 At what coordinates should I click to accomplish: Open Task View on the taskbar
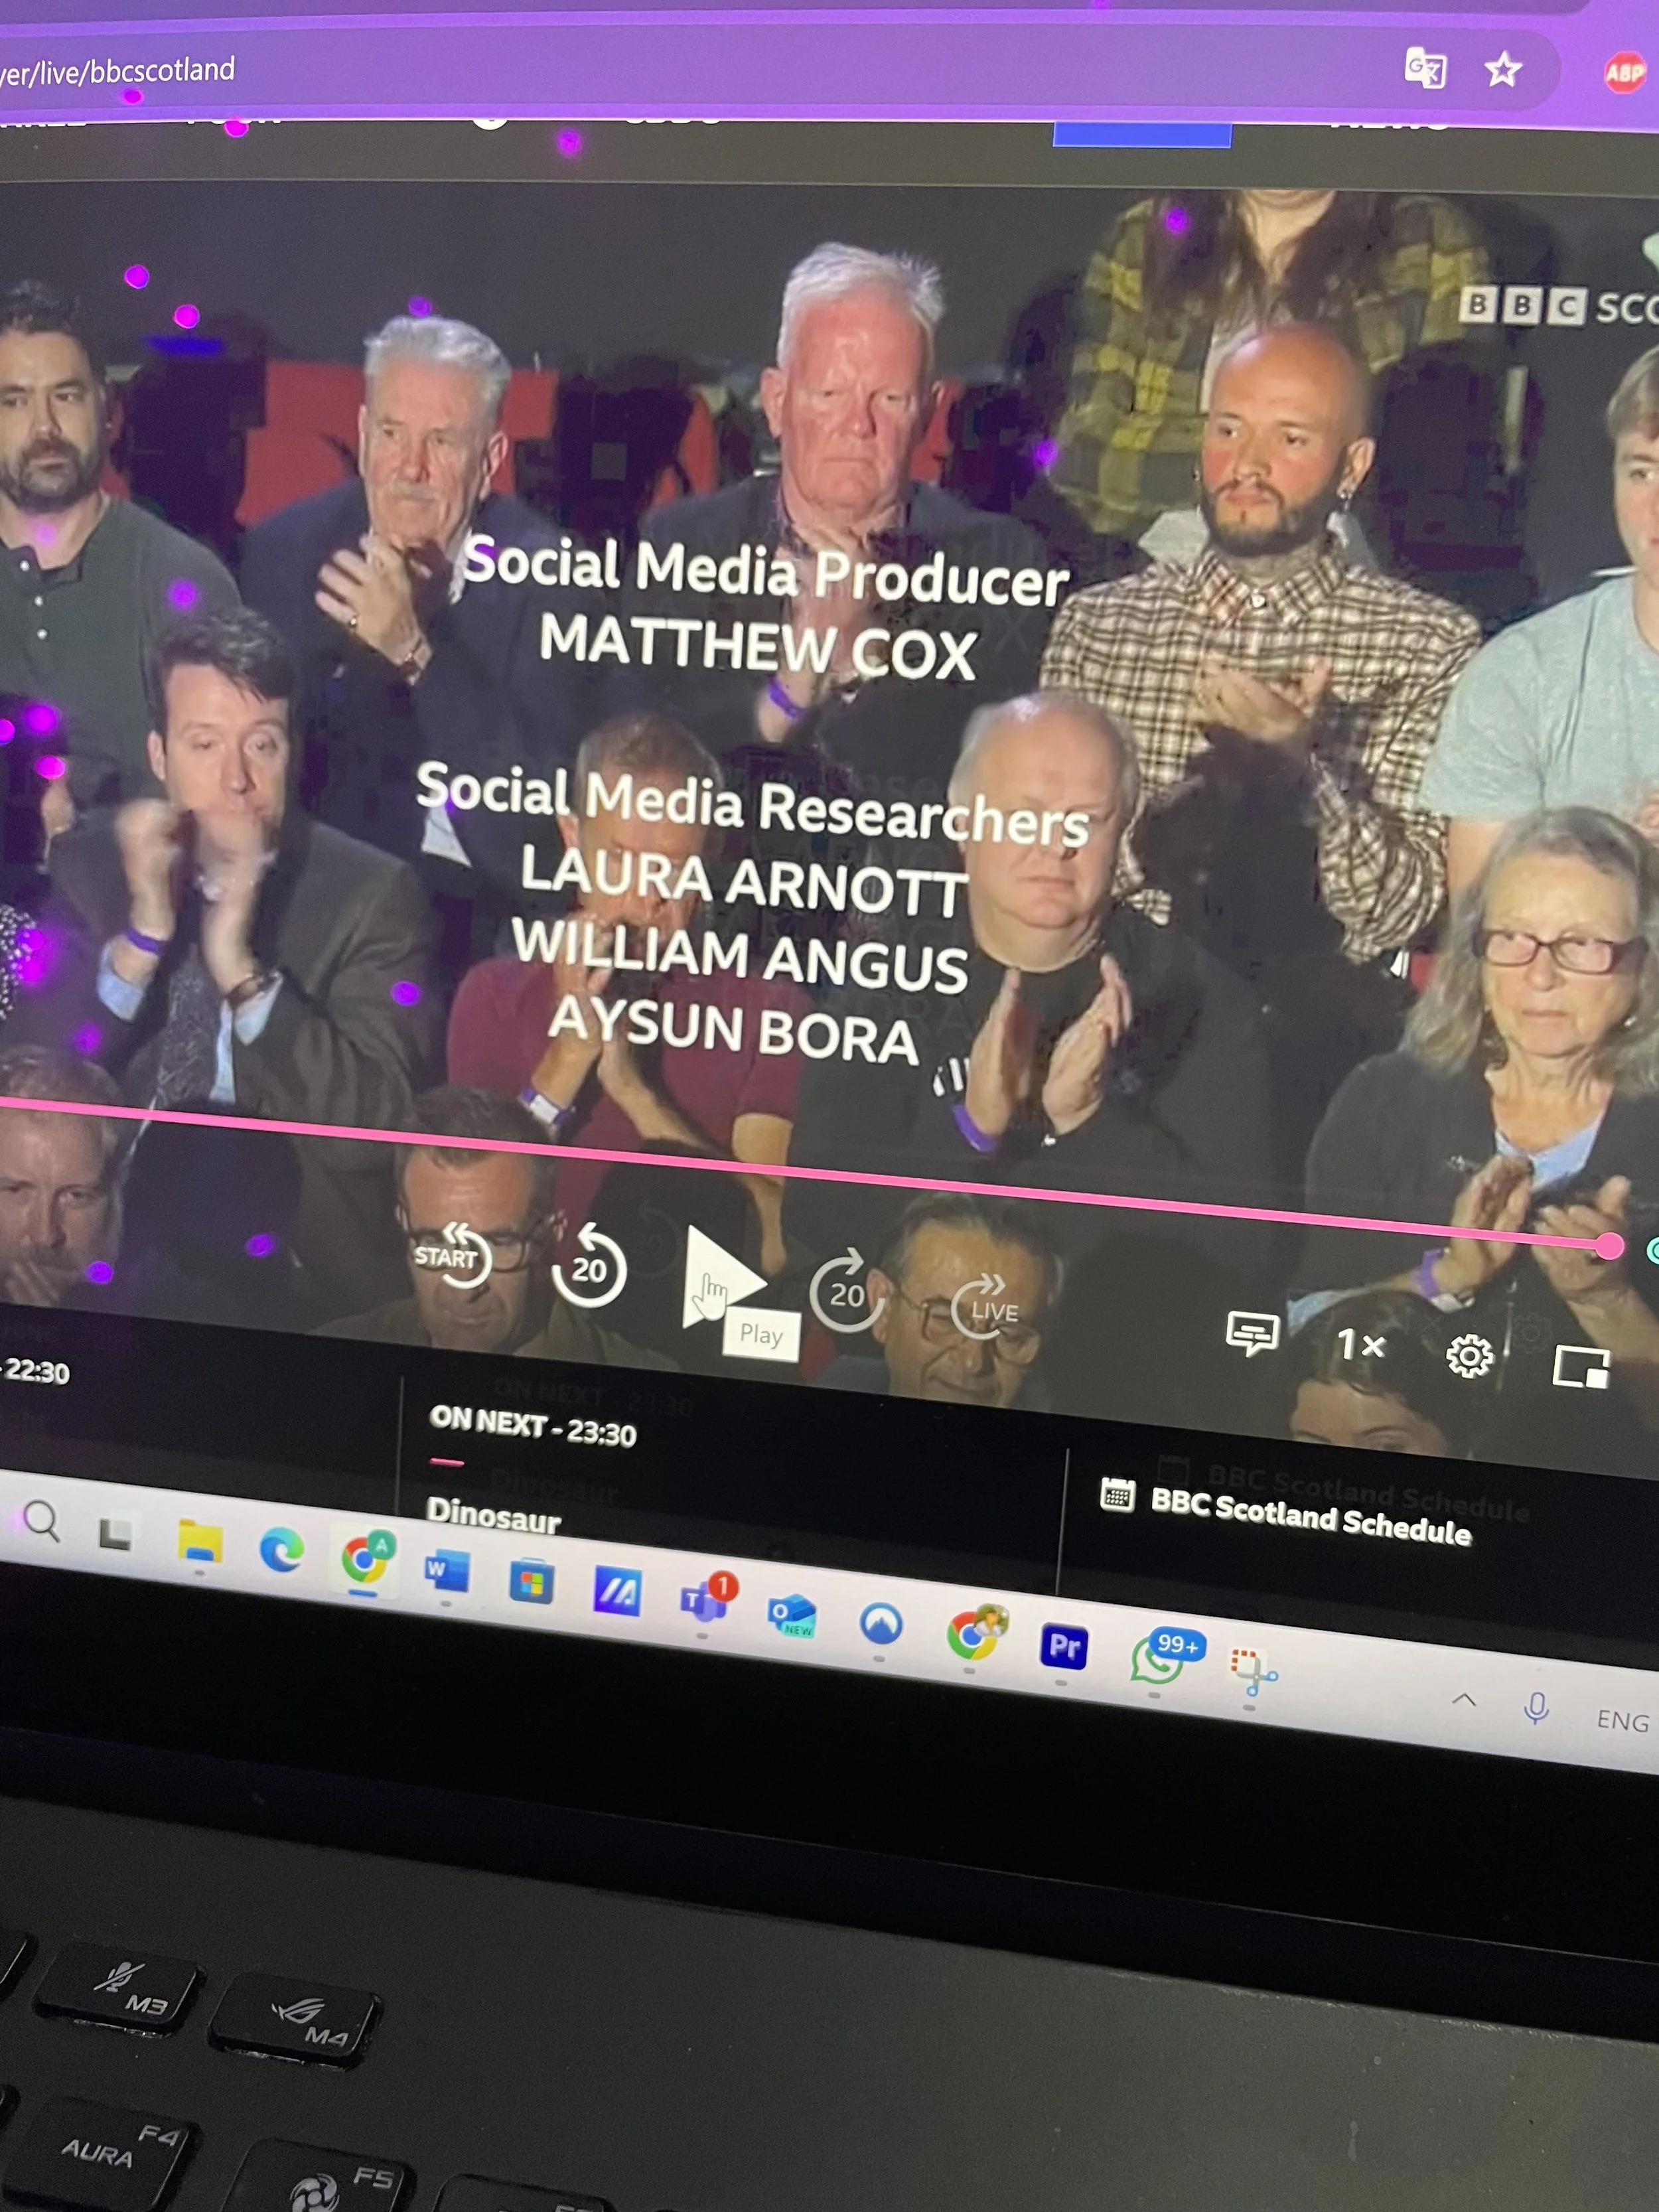115,1533
